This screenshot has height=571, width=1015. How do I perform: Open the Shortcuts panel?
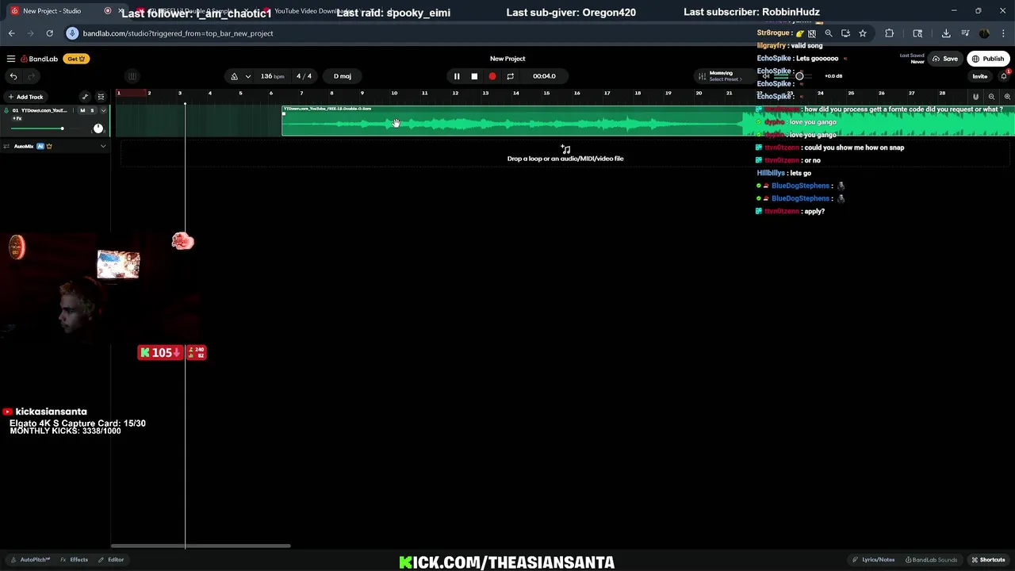[x=988, y=560]
